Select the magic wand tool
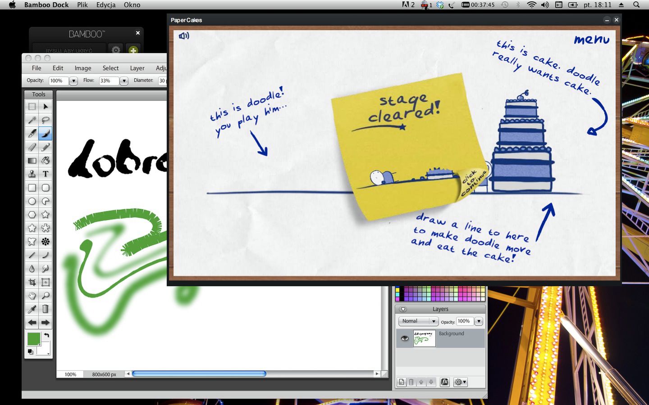The image size is (649, 405). click(x=32, y=120)
